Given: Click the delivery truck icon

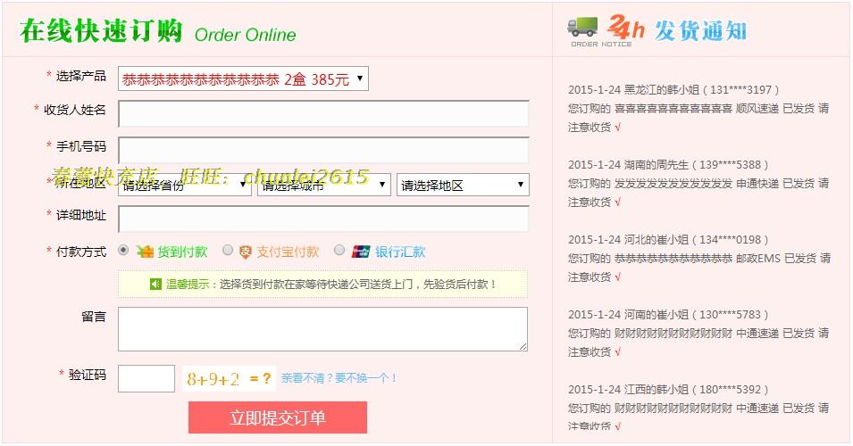Looking at the screenshot, I should click(x=582, y=27).
